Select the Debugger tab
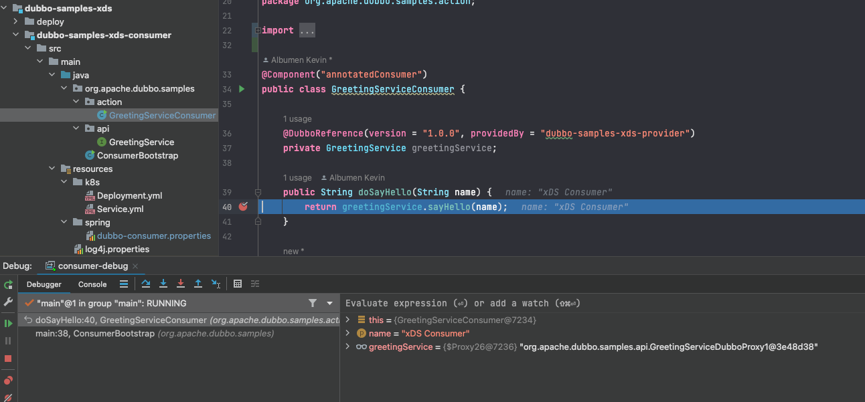The image size is (865, 402). click(44, 284)
